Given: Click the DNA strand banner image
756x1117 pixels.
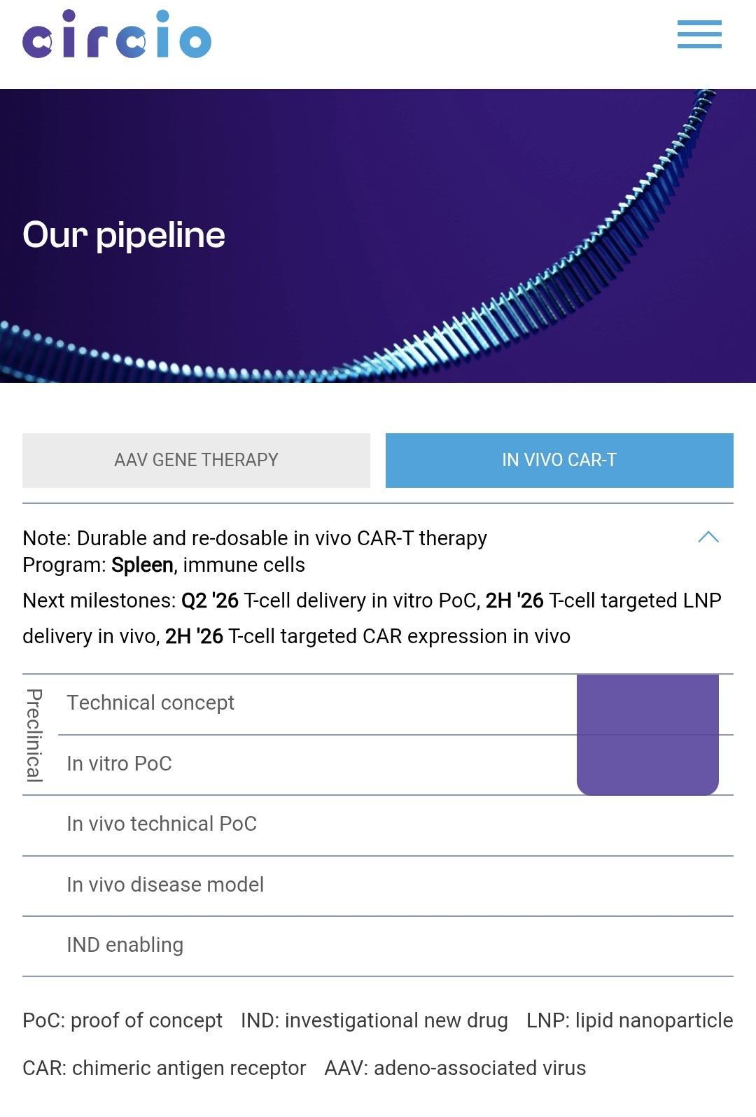Looking at the screenshot, I should pos(378,236).
